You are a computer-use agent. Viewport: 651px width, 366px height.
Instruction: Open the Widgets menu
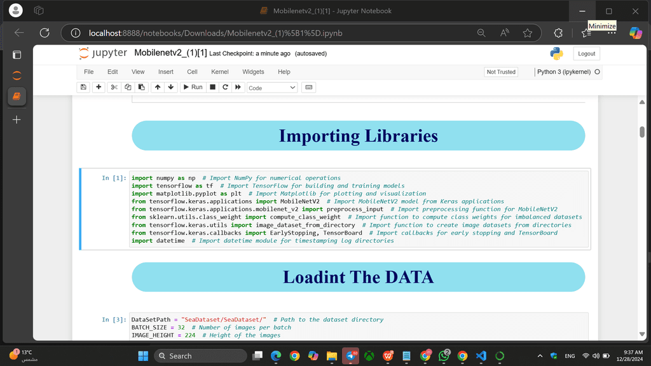253,72
